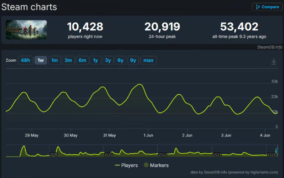This screenshot has width=284, height=178.
Task: Click the 30 May axis label
Action: pyautogui.click(x=70, y=135)
